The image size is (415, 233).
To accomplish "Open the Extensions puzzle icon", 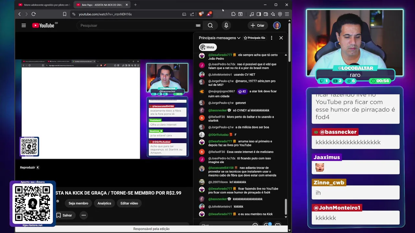I will (233, 14).
